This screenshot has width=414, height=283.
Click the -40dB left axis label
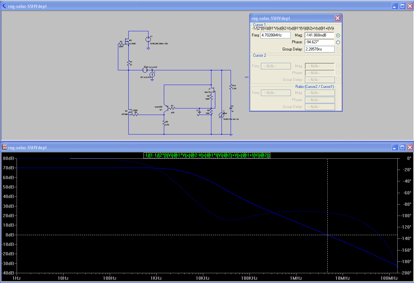(8, 273)
